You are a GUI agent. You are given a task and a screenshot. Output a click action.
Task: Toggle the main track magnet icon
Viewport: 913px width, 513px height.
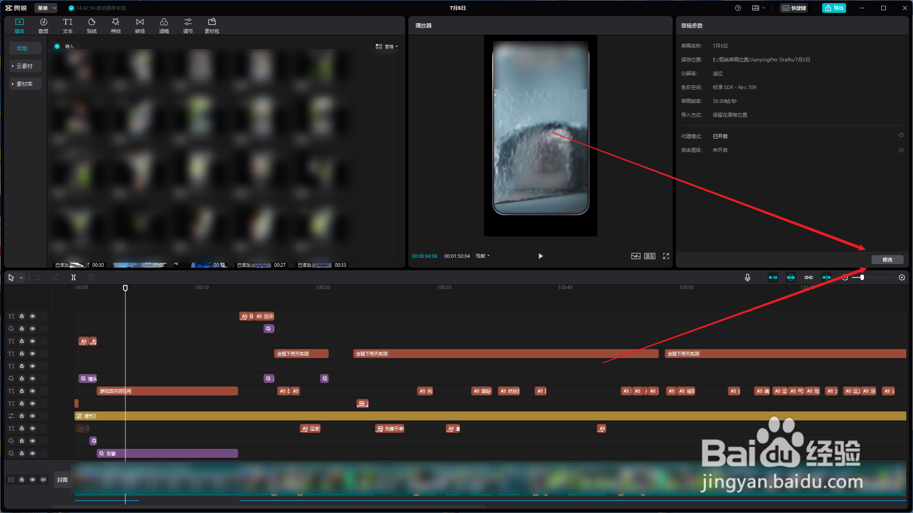773,277
